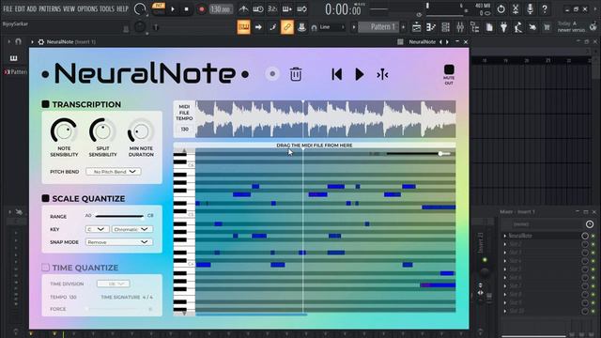
Task: Open the FILE menu
Action: point(8,8)
